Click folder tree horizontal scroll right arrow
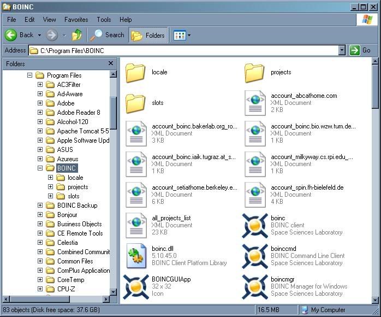 click(x=106, y=299)
